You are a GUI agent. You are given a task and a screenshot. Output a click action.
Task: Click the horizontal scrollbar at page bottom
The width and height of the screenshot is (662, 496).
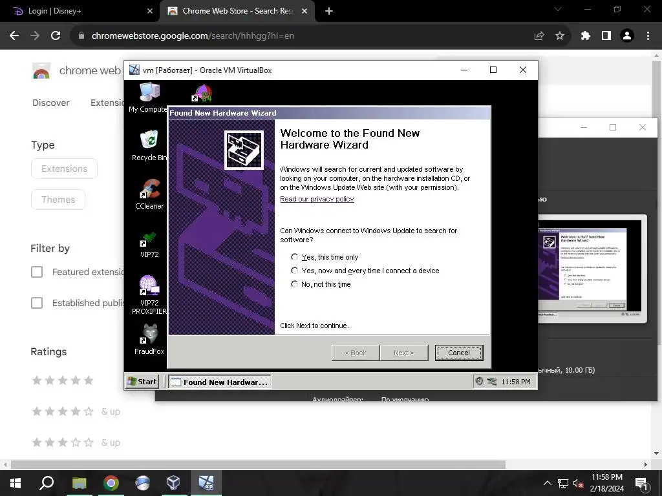pyautogui.click(x=258, y=464)
